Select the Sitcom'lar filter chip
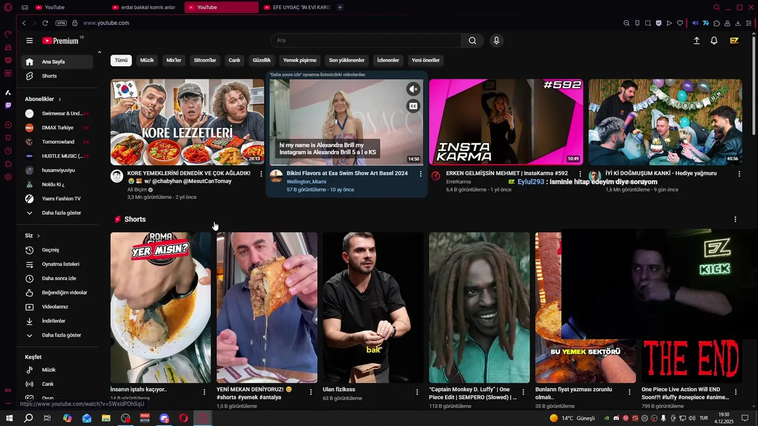The width and height of the screenshot is (758, 426). tap(205, 60)
